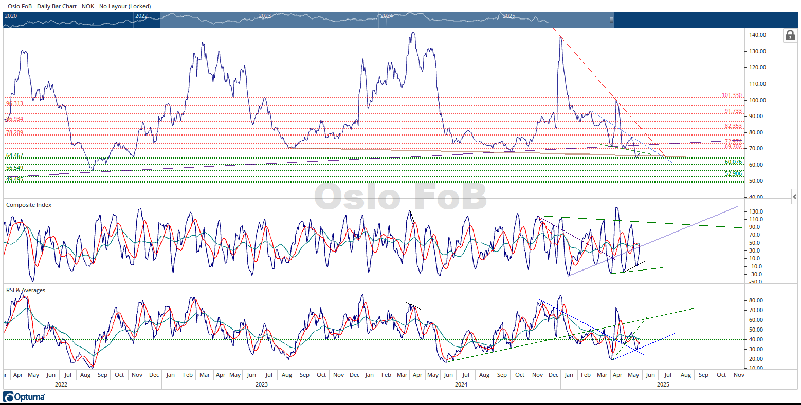The height and width of the screenshot is (405, 801).
Task: Click the 101.330 Fibonacci level label
Action: click(732, 95)
